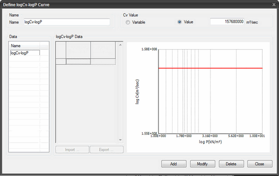Click the Delete button
The width and height of the screenshot is (279, 176).
[231, 164]
